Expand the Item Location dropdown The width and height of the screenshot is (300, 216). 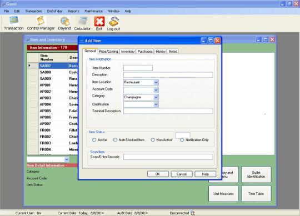tap(156, 82)
